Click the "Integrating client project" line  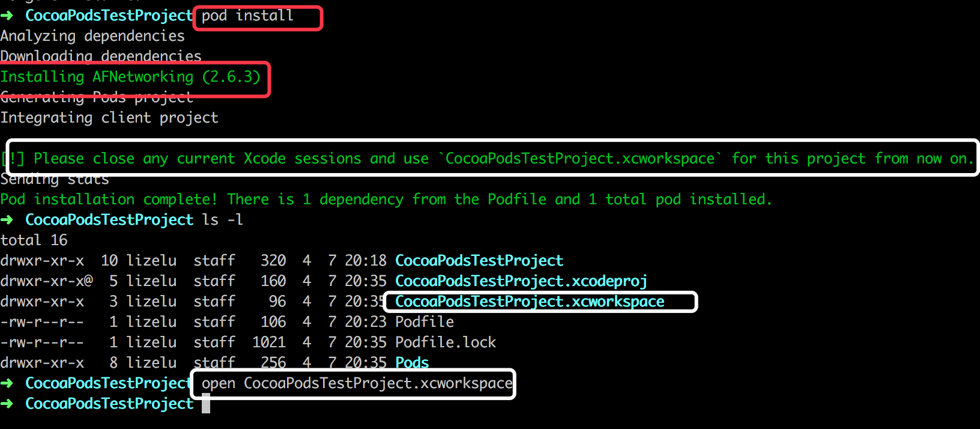click(x=109, y=118)
